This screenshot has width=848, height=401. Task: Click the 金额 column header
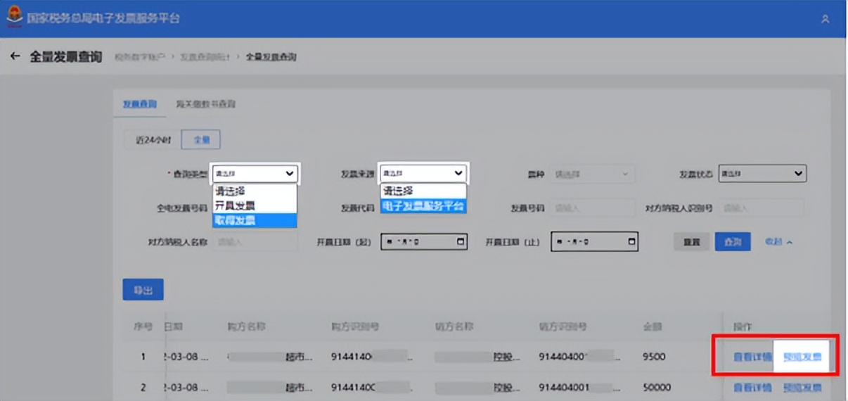point(652,327)
